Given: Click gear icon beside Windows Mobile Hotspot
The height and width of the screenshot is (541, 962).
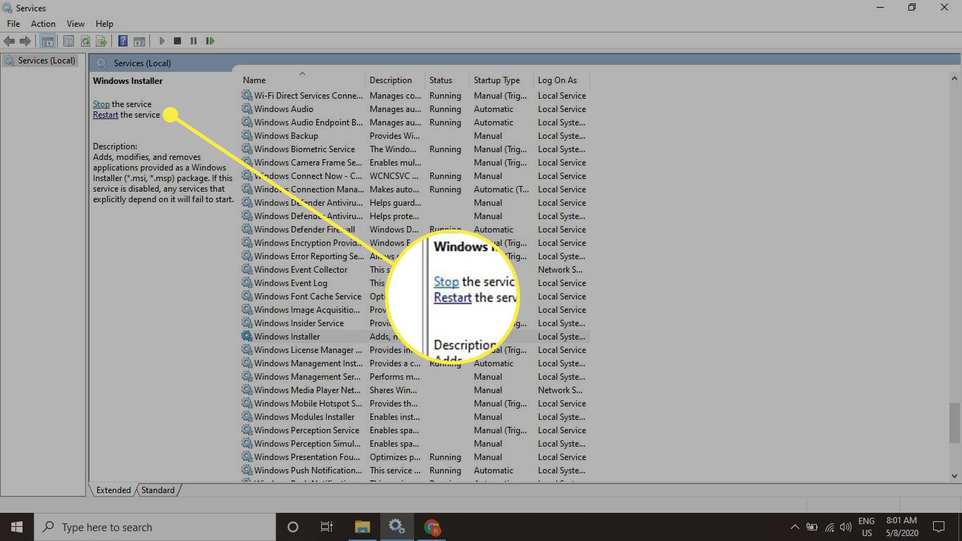Looking at the screenshot, I should pyautogui.click(x=246, y=404).
